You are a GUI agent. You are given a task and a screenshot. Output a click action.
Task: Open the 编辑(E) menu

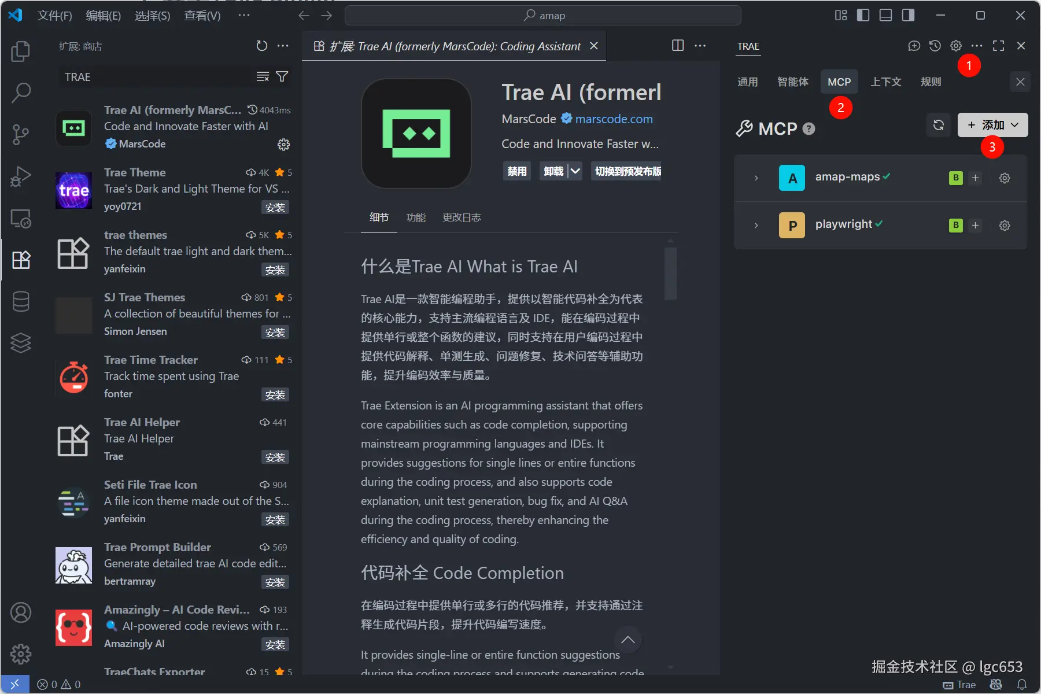104,16
